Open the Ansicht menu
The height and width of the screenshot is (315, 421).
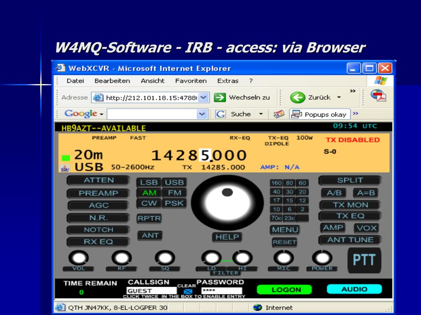[153, 81]
